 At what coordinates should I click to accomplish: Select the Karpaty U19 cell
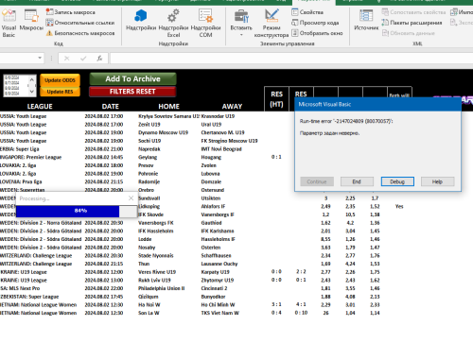click(x=216, y=272)
